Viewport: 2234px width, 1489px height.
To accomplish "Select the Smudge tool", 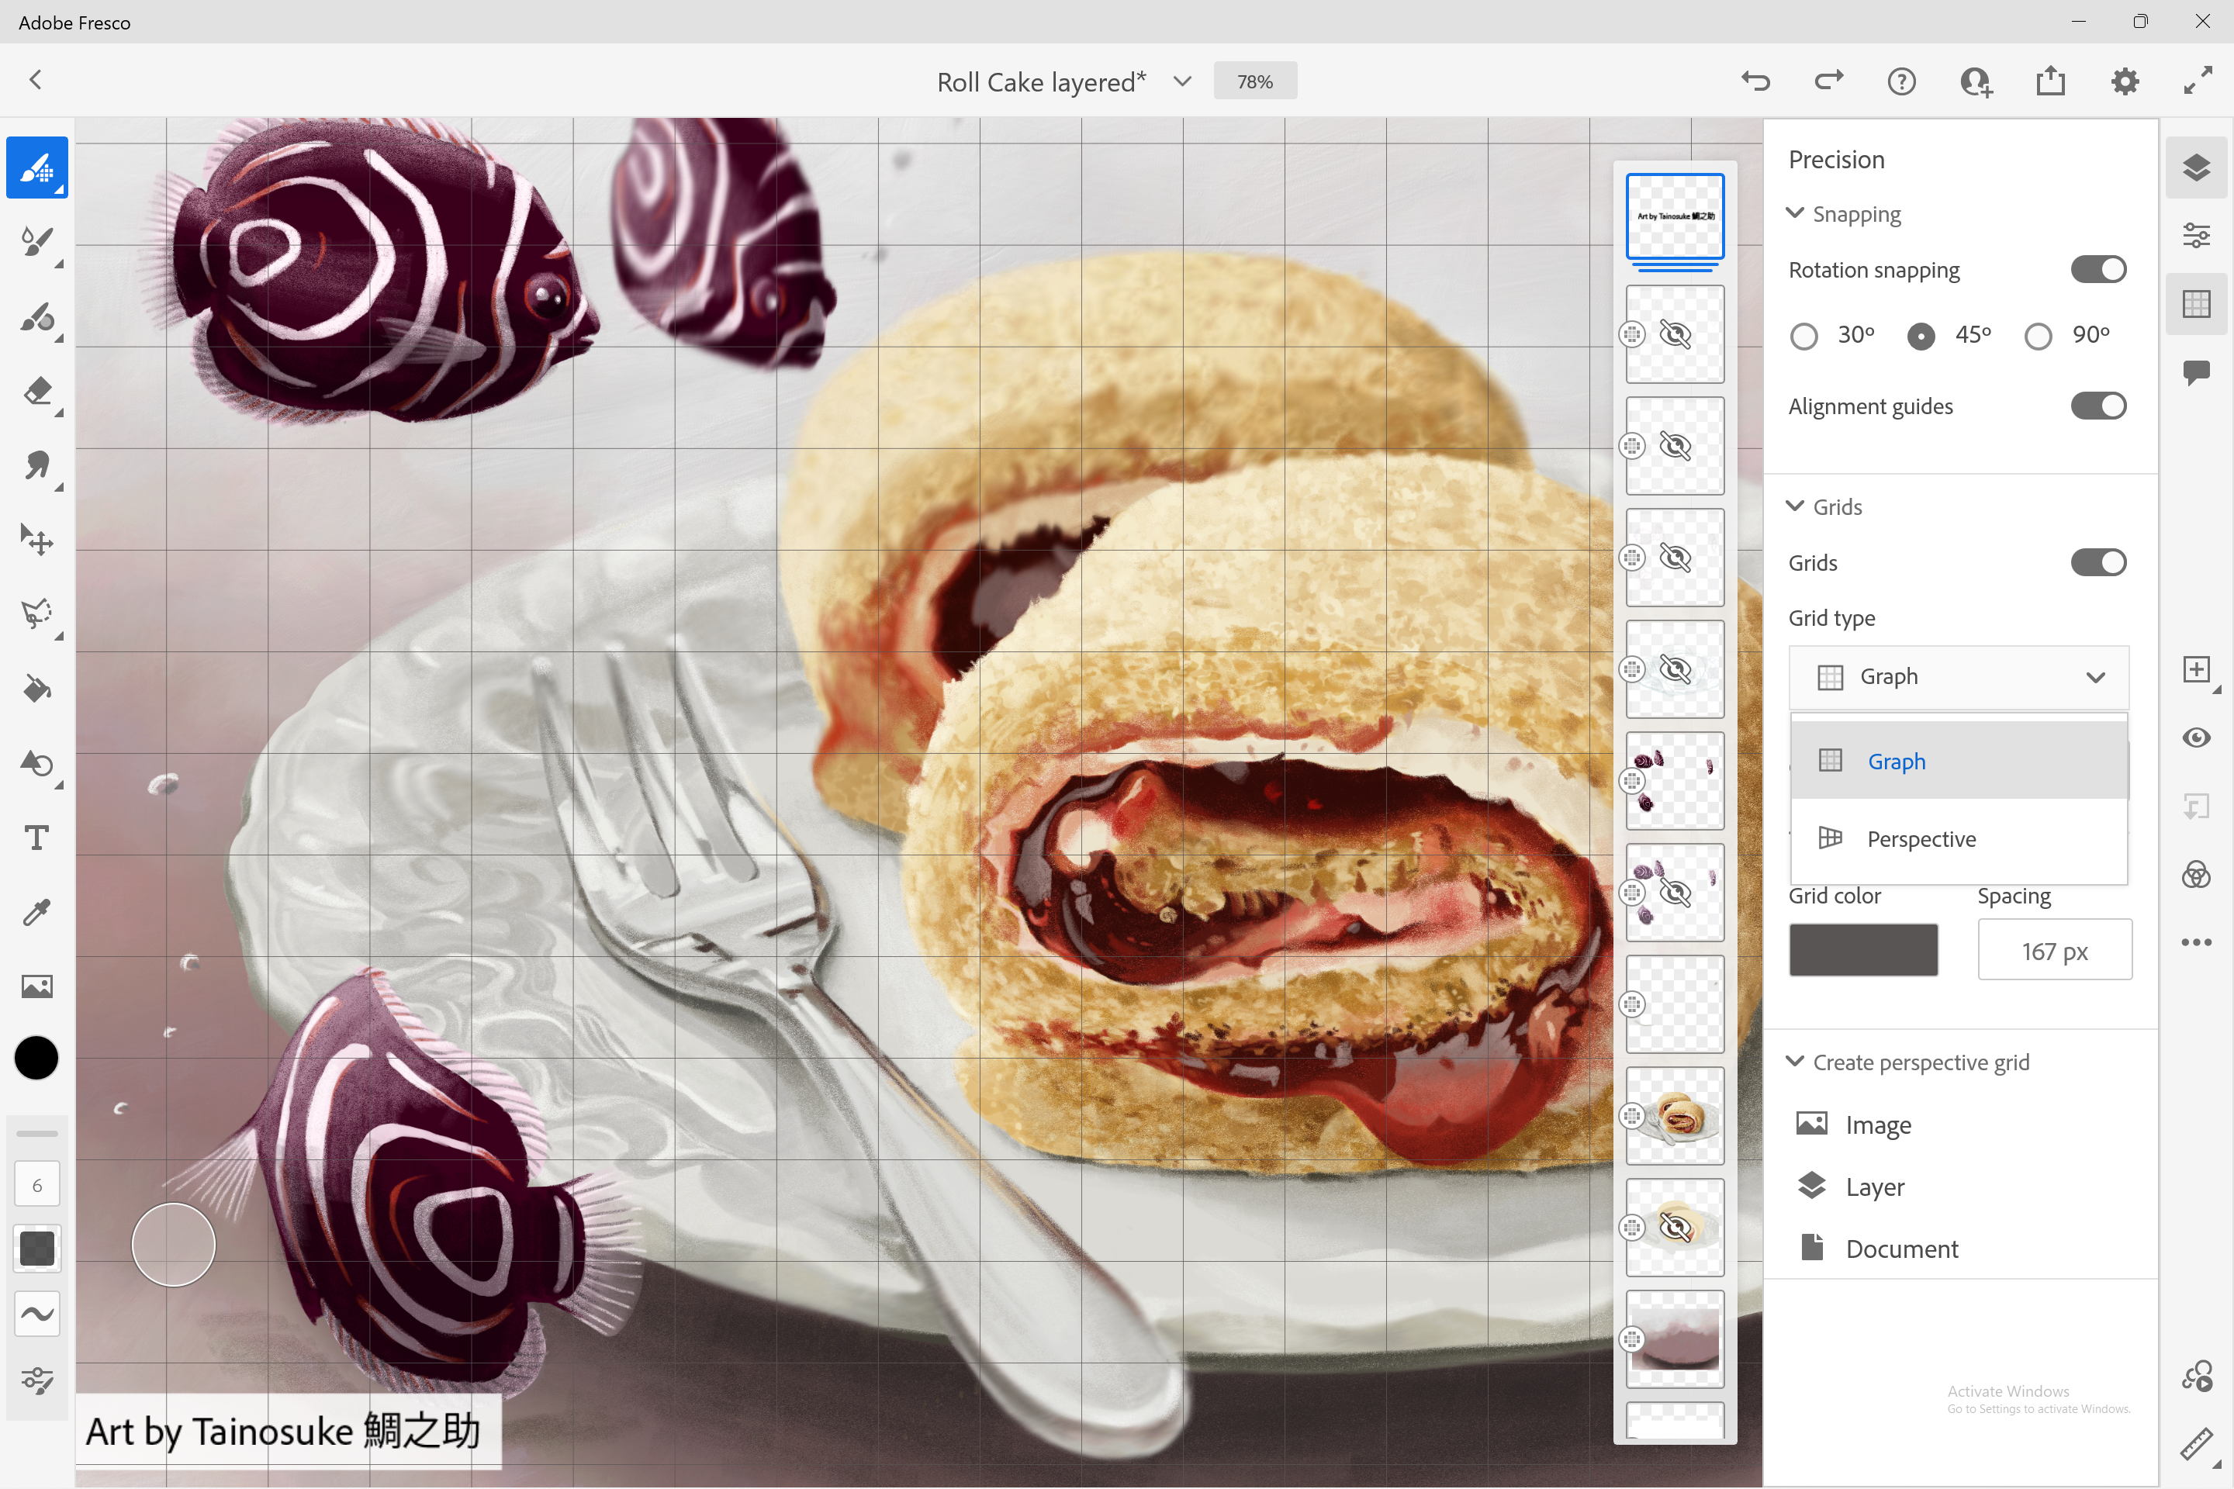I will point(37,465).
